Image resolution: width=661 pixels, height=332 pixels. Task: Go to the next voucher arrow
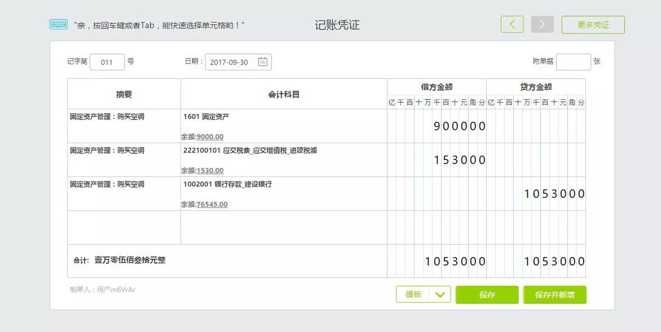[542, 24]
